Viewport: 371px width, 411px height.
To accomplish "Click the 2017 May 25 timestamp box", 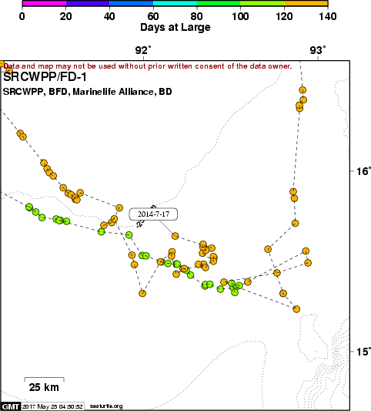I will click(52, 406).
